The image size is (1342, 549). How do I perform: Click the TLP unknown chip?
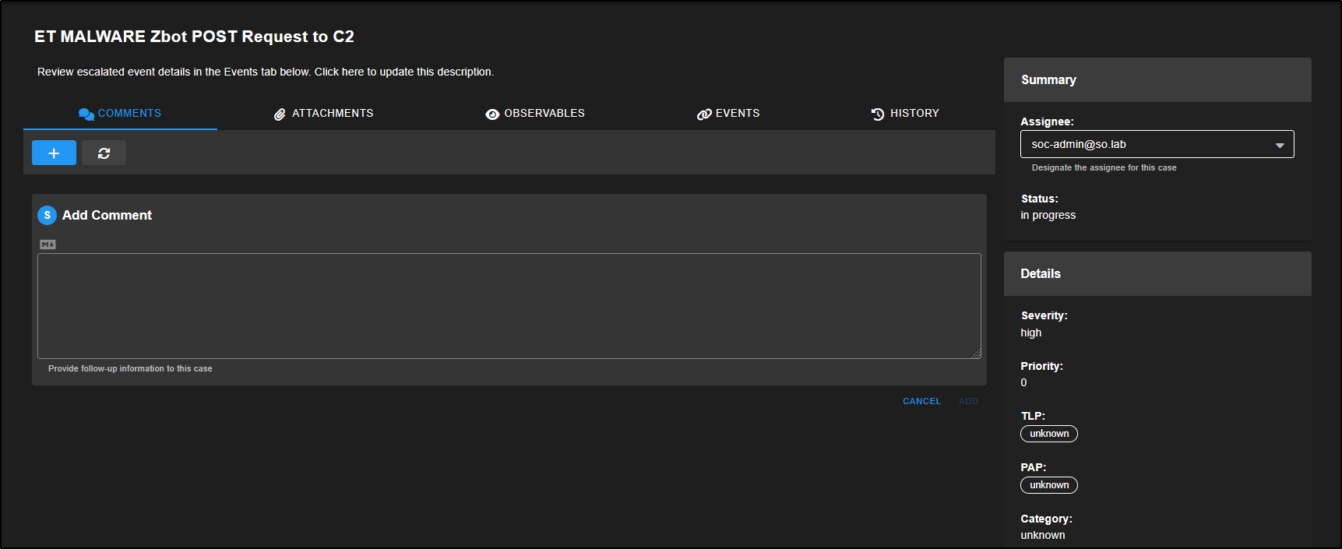1048,434
